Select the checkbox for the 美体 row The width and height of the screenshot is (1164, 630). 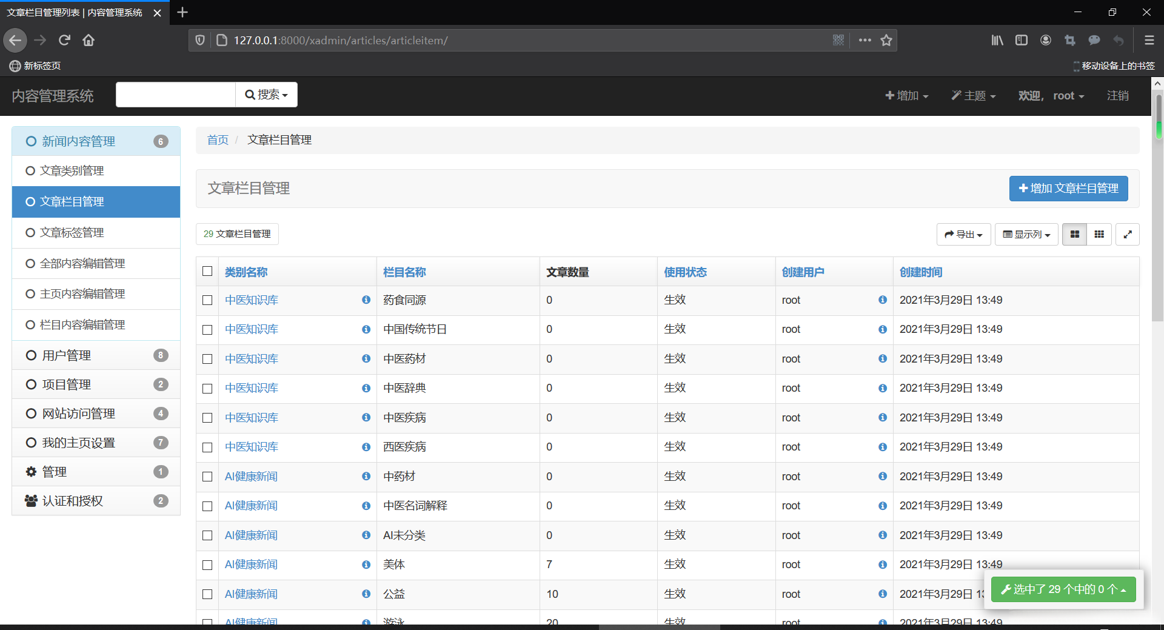[x=207, y=565]
